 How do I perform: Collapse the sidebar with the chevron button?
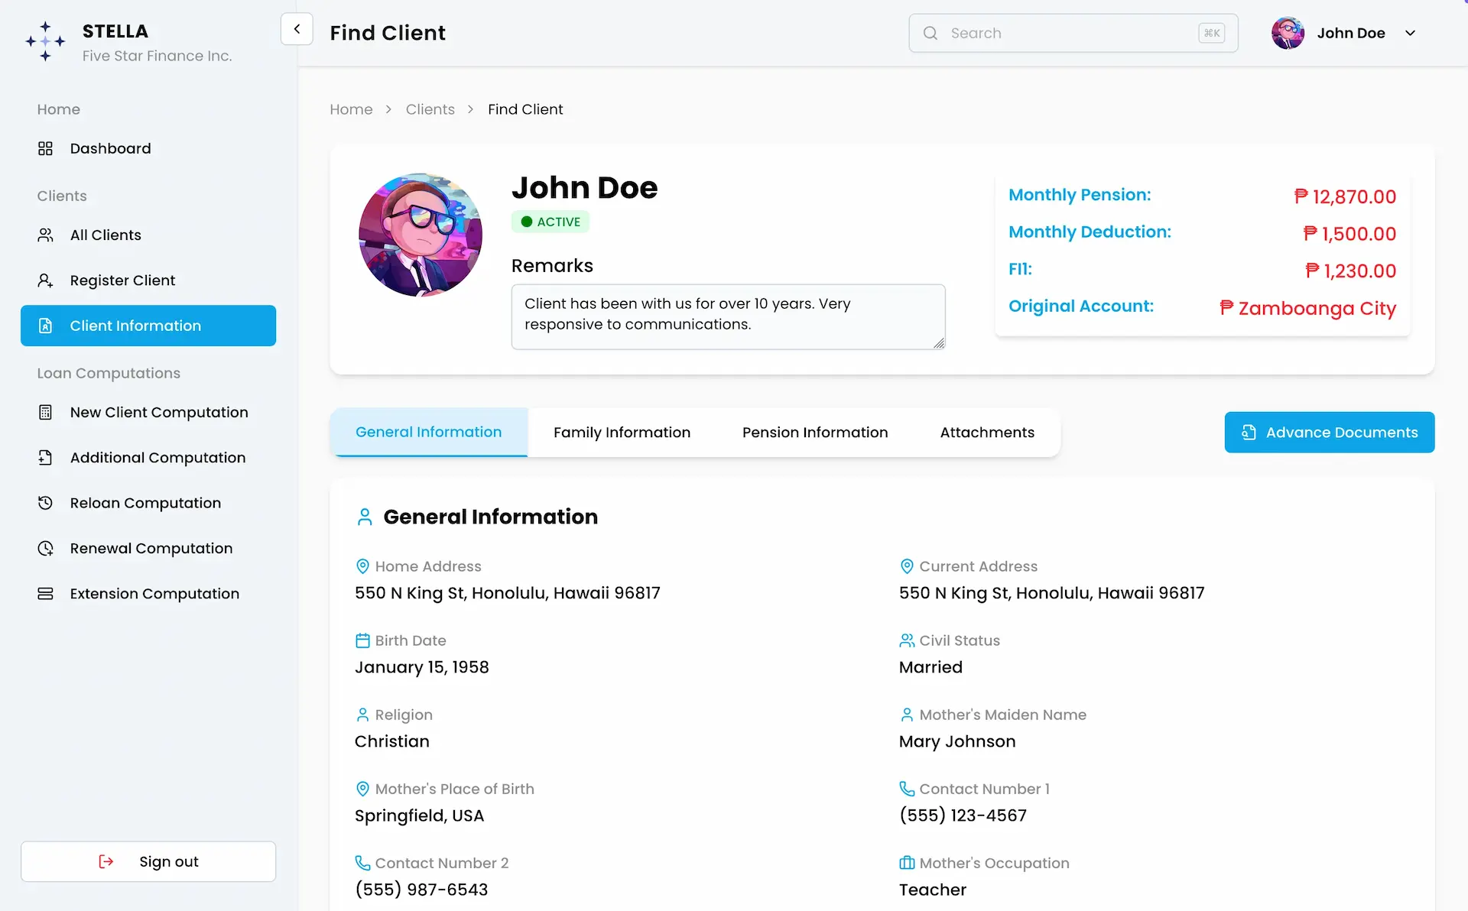click(x=297, y=29)
